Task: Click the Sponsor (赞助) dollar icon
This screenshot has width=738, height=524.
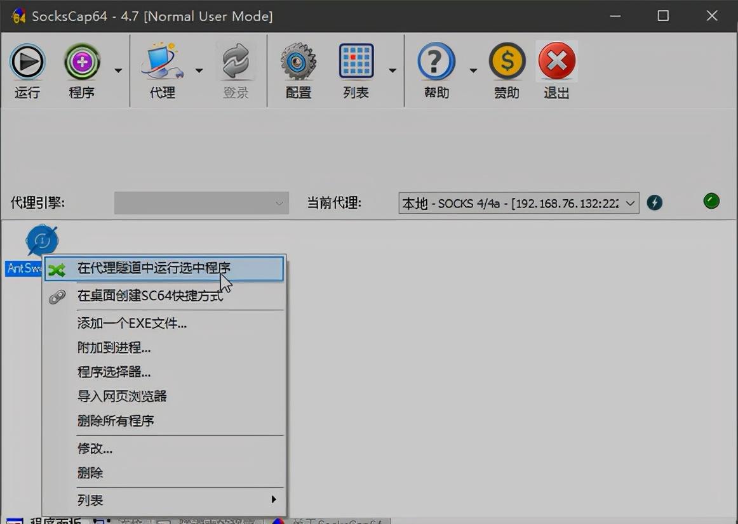Action: (x=507, y=62)
